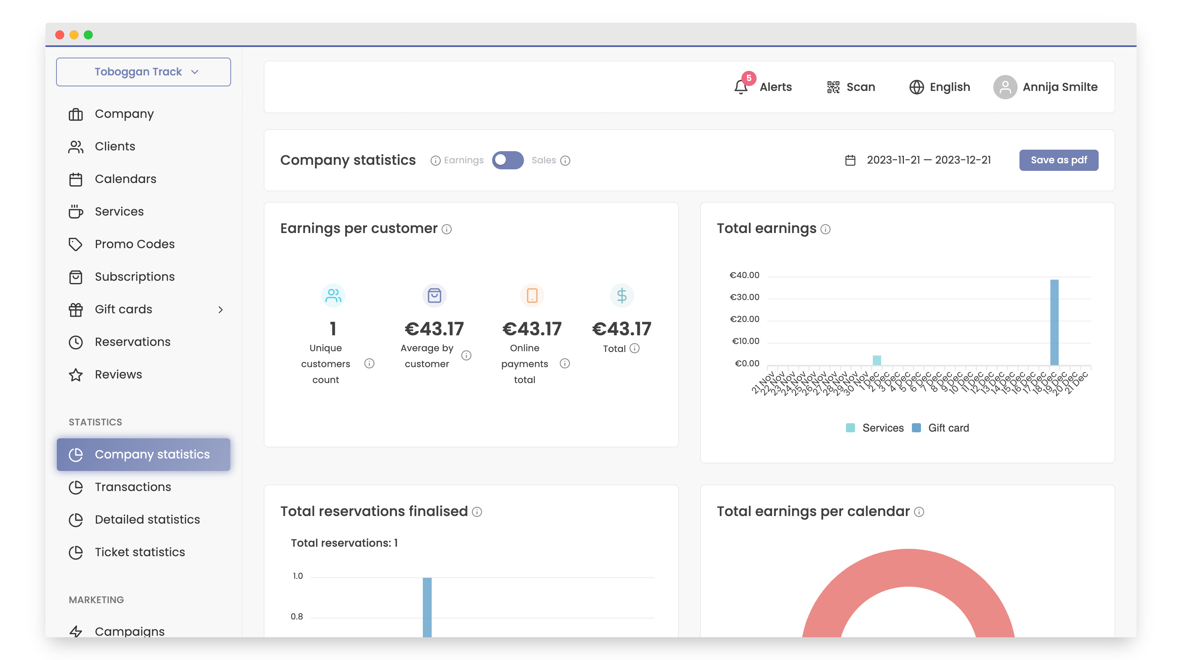1182x660 pixels.
Task: Click the Annija Smilte profile avatar
Action: (x=1005, y=87)
